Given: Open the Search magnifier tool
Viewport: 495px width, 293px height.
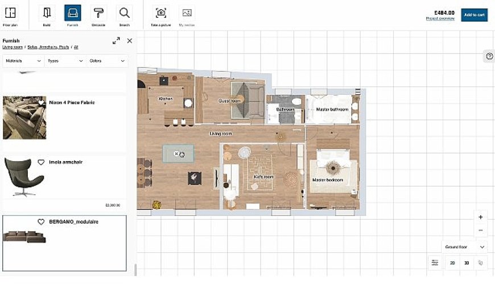Looking at the screenshot, I should coord(125,13).
